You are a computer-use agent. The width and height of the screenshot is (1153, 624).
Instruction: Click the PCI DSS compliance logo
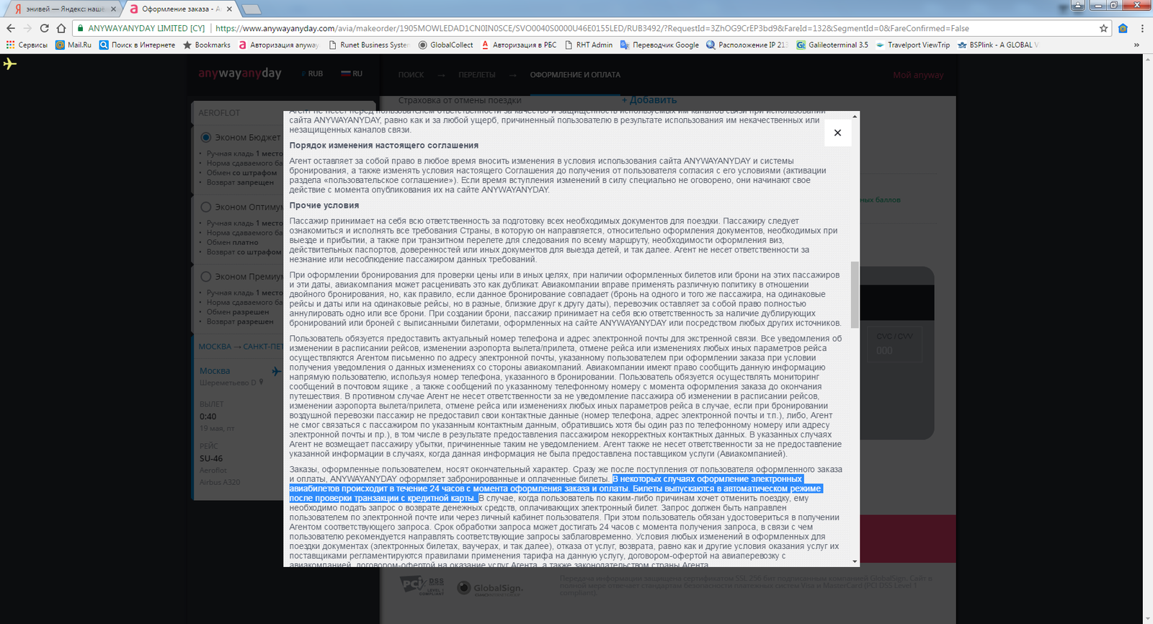coord(423,586)
